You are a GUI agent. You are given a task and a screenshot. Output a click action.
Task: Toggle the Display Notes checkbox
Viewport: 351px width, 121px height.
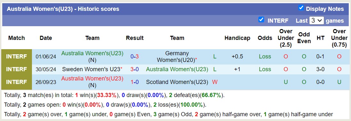[x=301, y=8]
